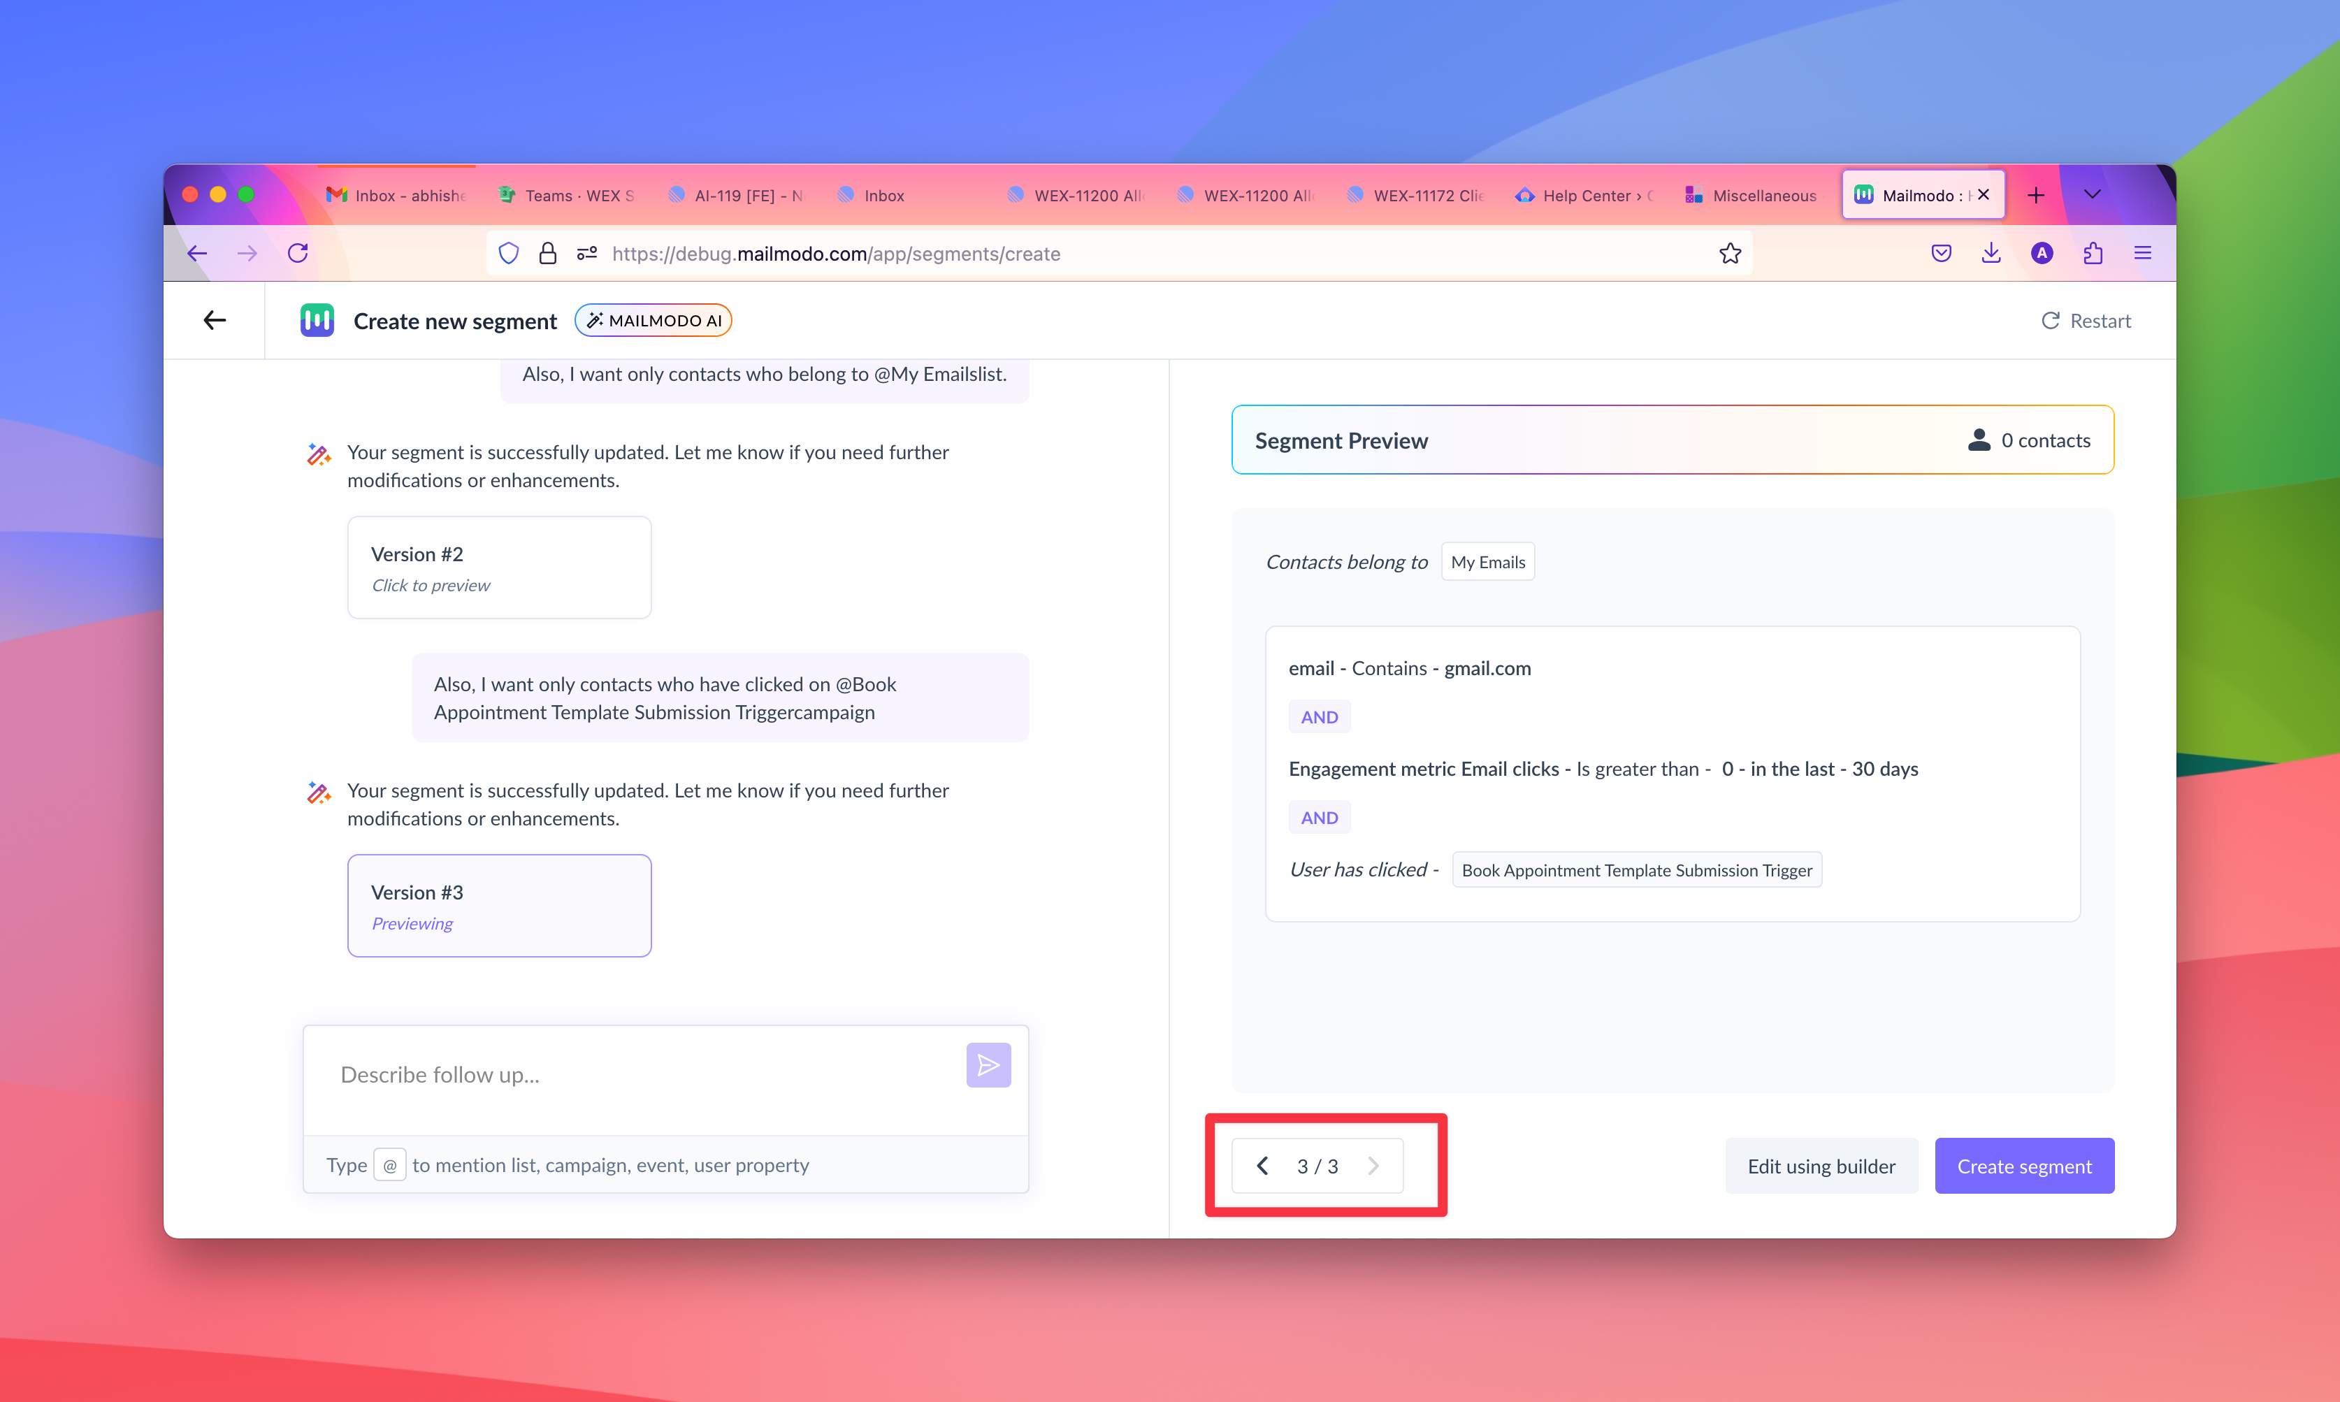Click the Create segment button
Screen dimensions: 2340x1402
coord(2025,1166)
